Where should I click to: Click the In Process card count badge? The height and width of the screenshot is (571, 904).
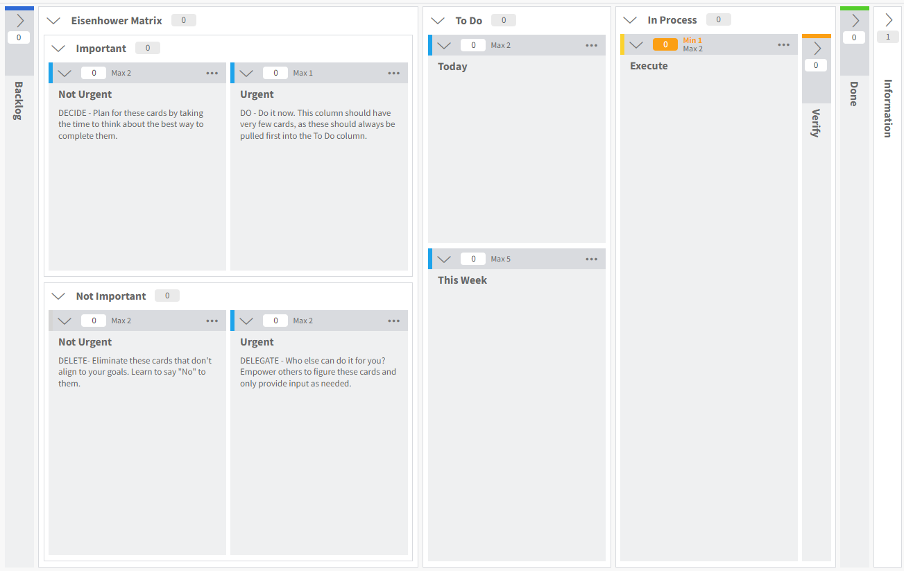[x=719, y=20]
